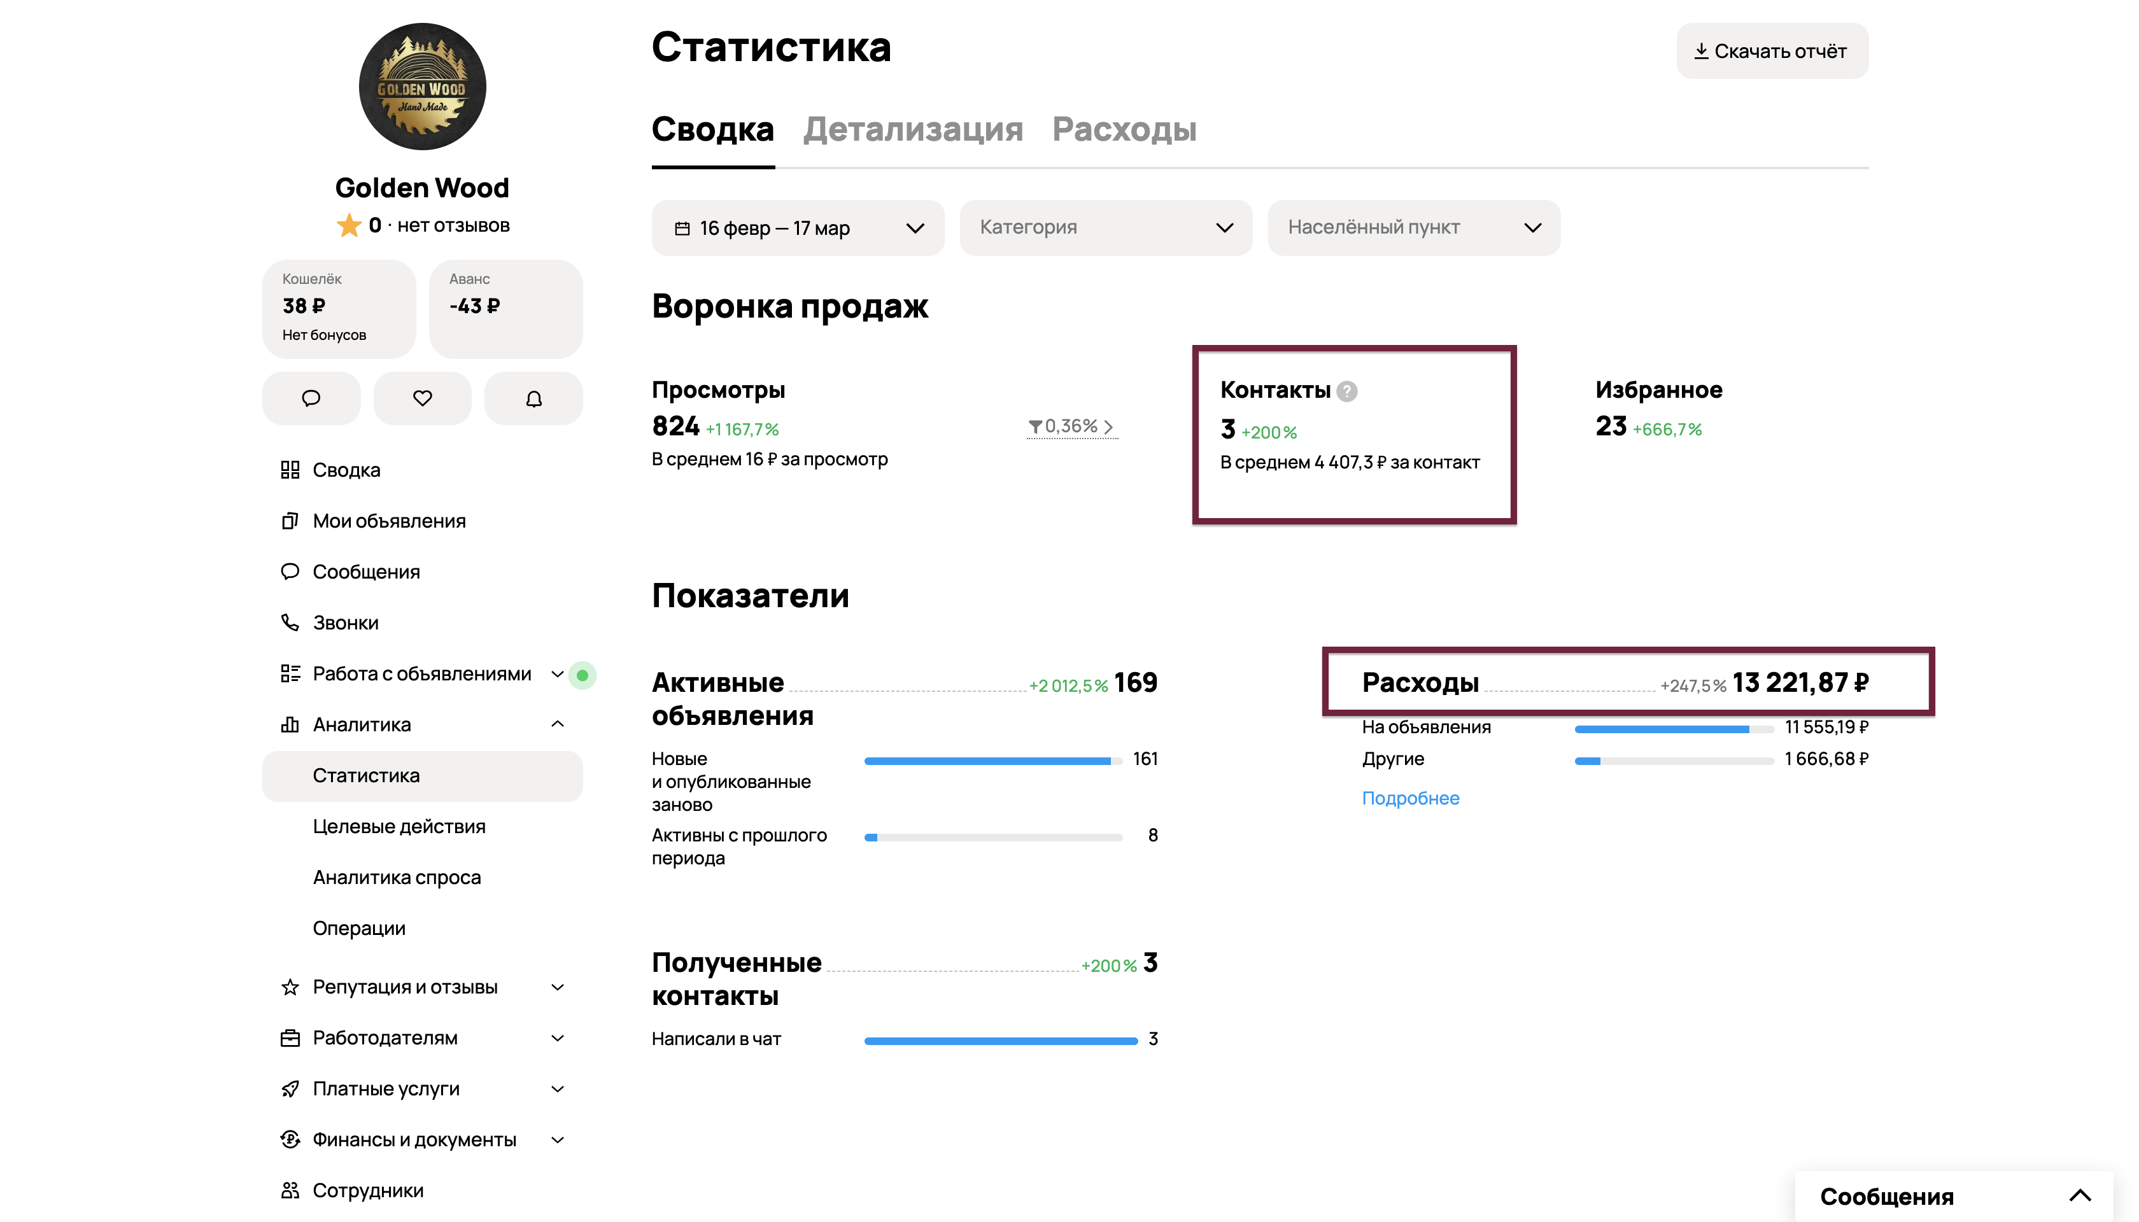
Task: Open the Сводка dashboard icon in sidebar
Action: [290, 470]
